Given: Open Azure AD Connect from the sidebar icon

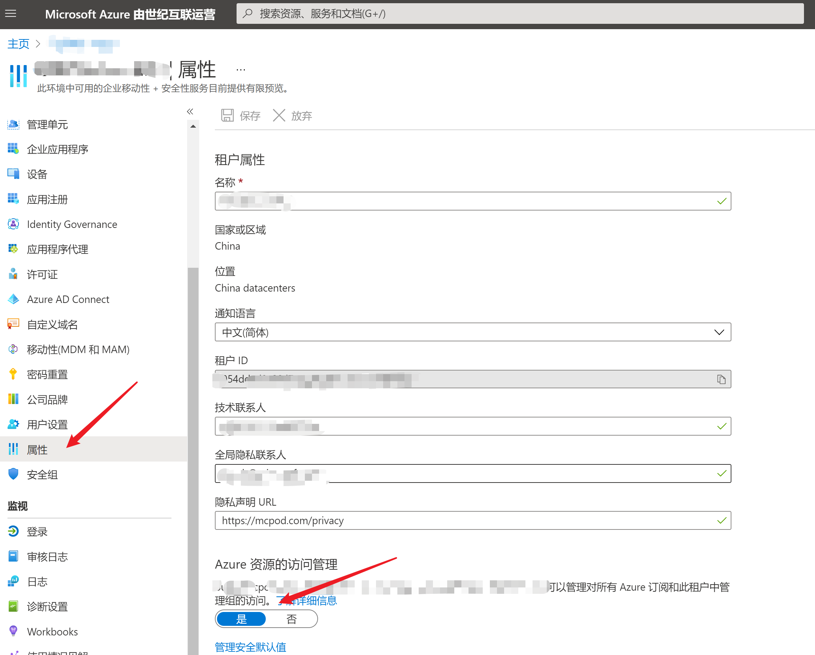Looking at the screenshot, I should click(13, 299).
